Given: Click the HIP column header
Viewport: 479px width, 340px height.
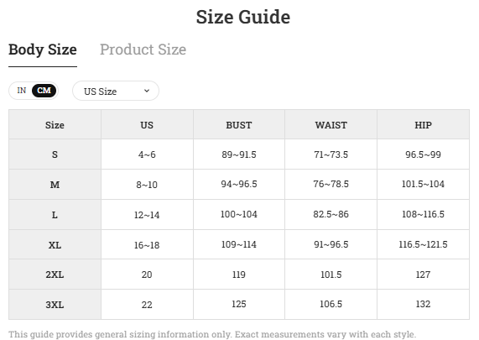Looking at the screenshot, I should pos(423,125).
